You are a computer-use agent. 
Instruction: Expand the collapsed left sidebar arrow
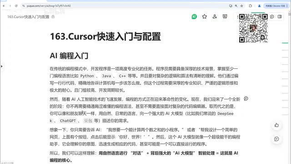point(1,66)
